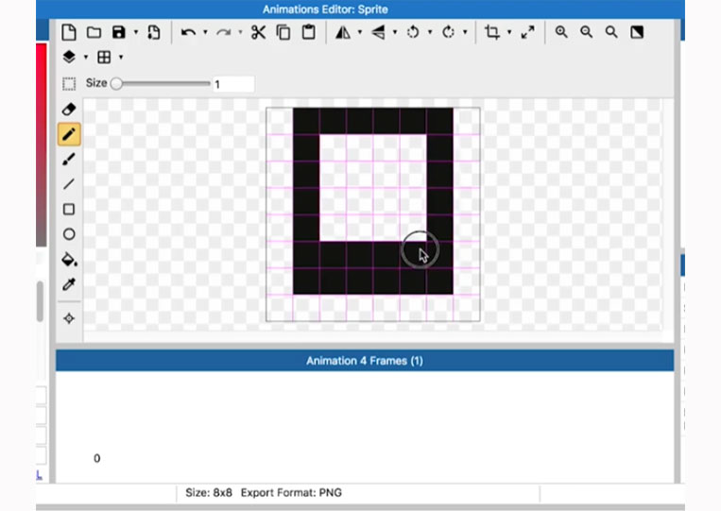Image resolution: width=721 pixels, height=511 pixels.
Task: Select the Paint Bucket fill tool
Action: [x=69, y=260]
